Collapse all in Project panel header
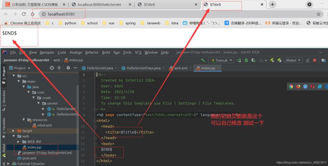 click(59, 68)
